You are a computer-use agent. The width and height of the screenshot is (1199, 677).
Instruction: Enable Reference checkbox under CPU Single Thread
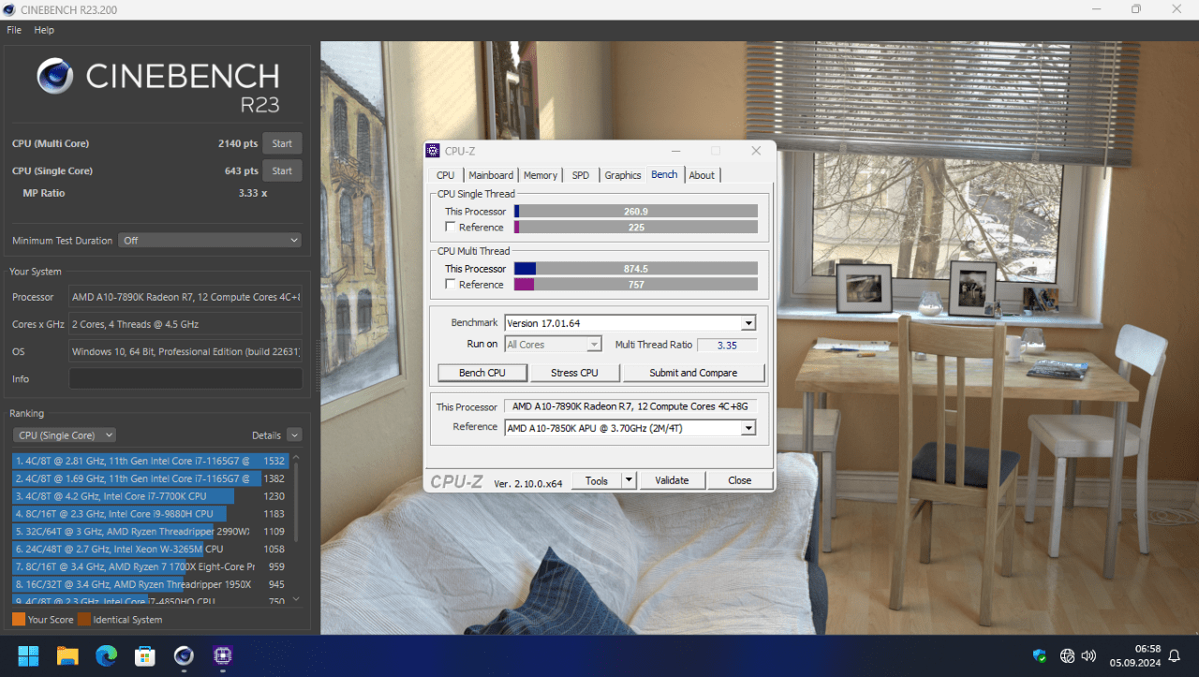point(451,227)
